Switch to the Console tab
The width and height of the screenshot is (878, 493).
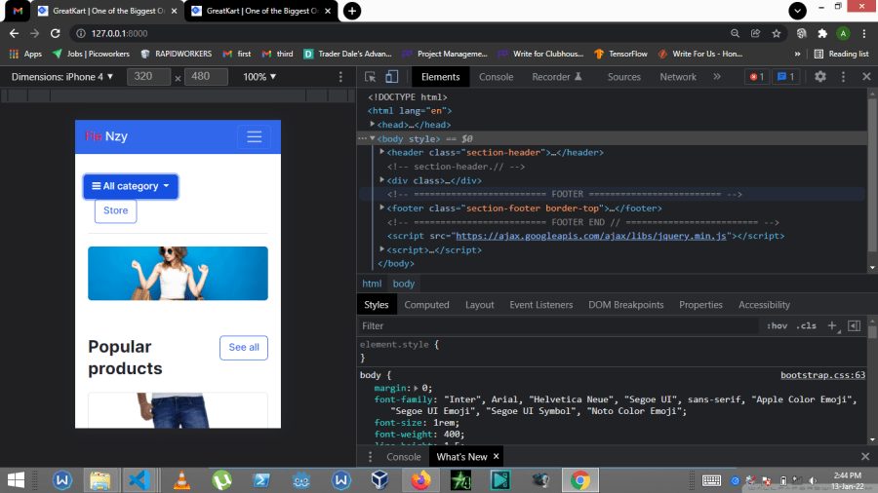(496, 77)
